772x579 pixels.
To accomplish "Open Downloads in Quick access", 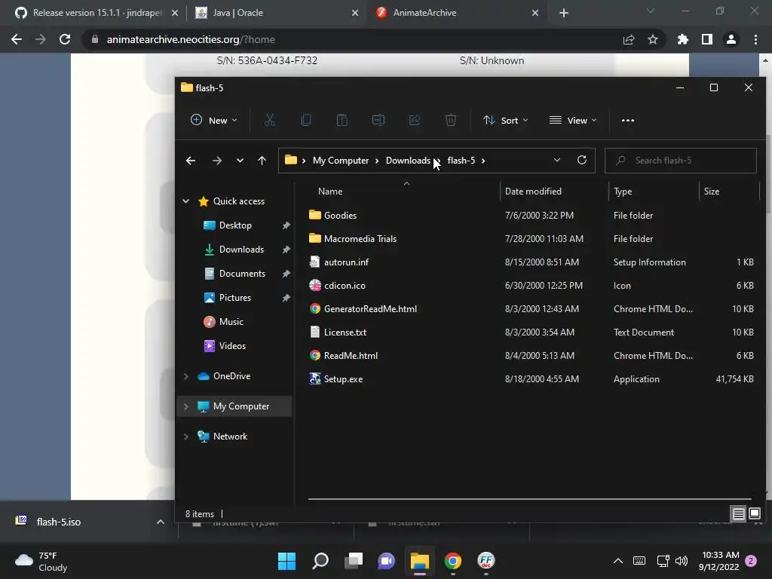I will (x=241, y=249).
